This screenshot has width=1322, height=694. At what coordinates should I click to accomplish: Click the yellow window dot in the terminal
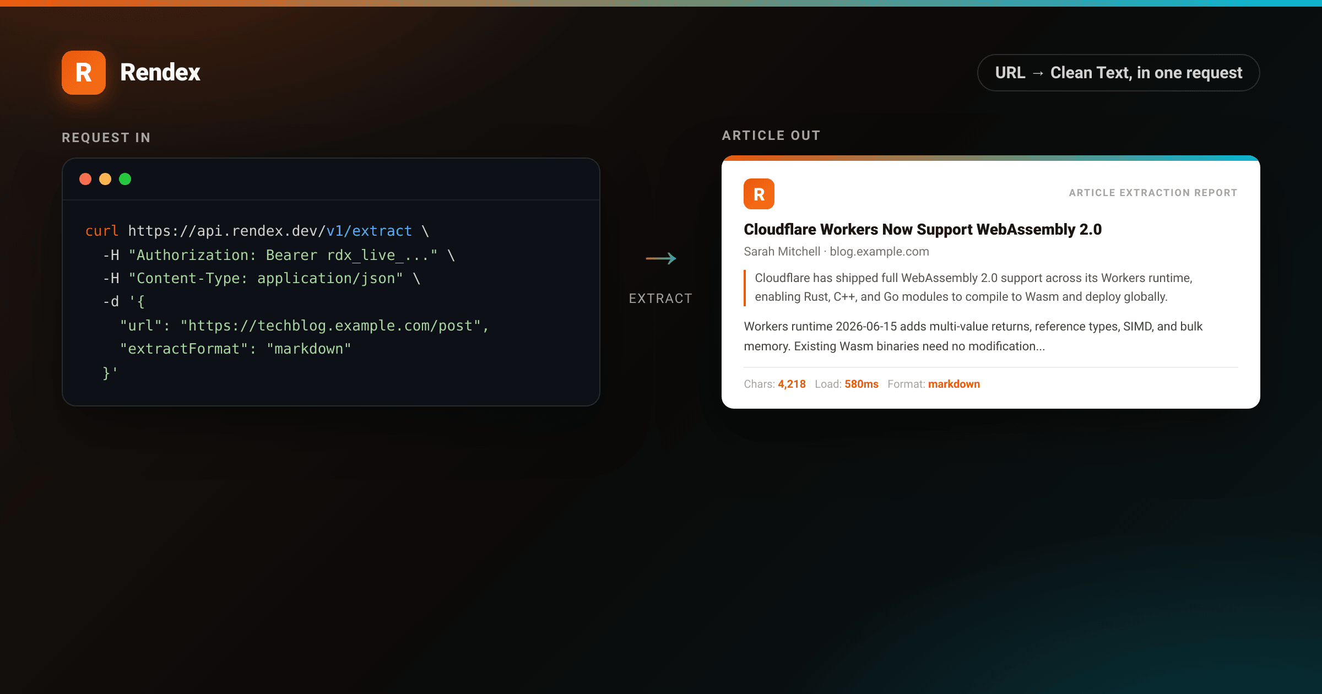click(105, 179)
